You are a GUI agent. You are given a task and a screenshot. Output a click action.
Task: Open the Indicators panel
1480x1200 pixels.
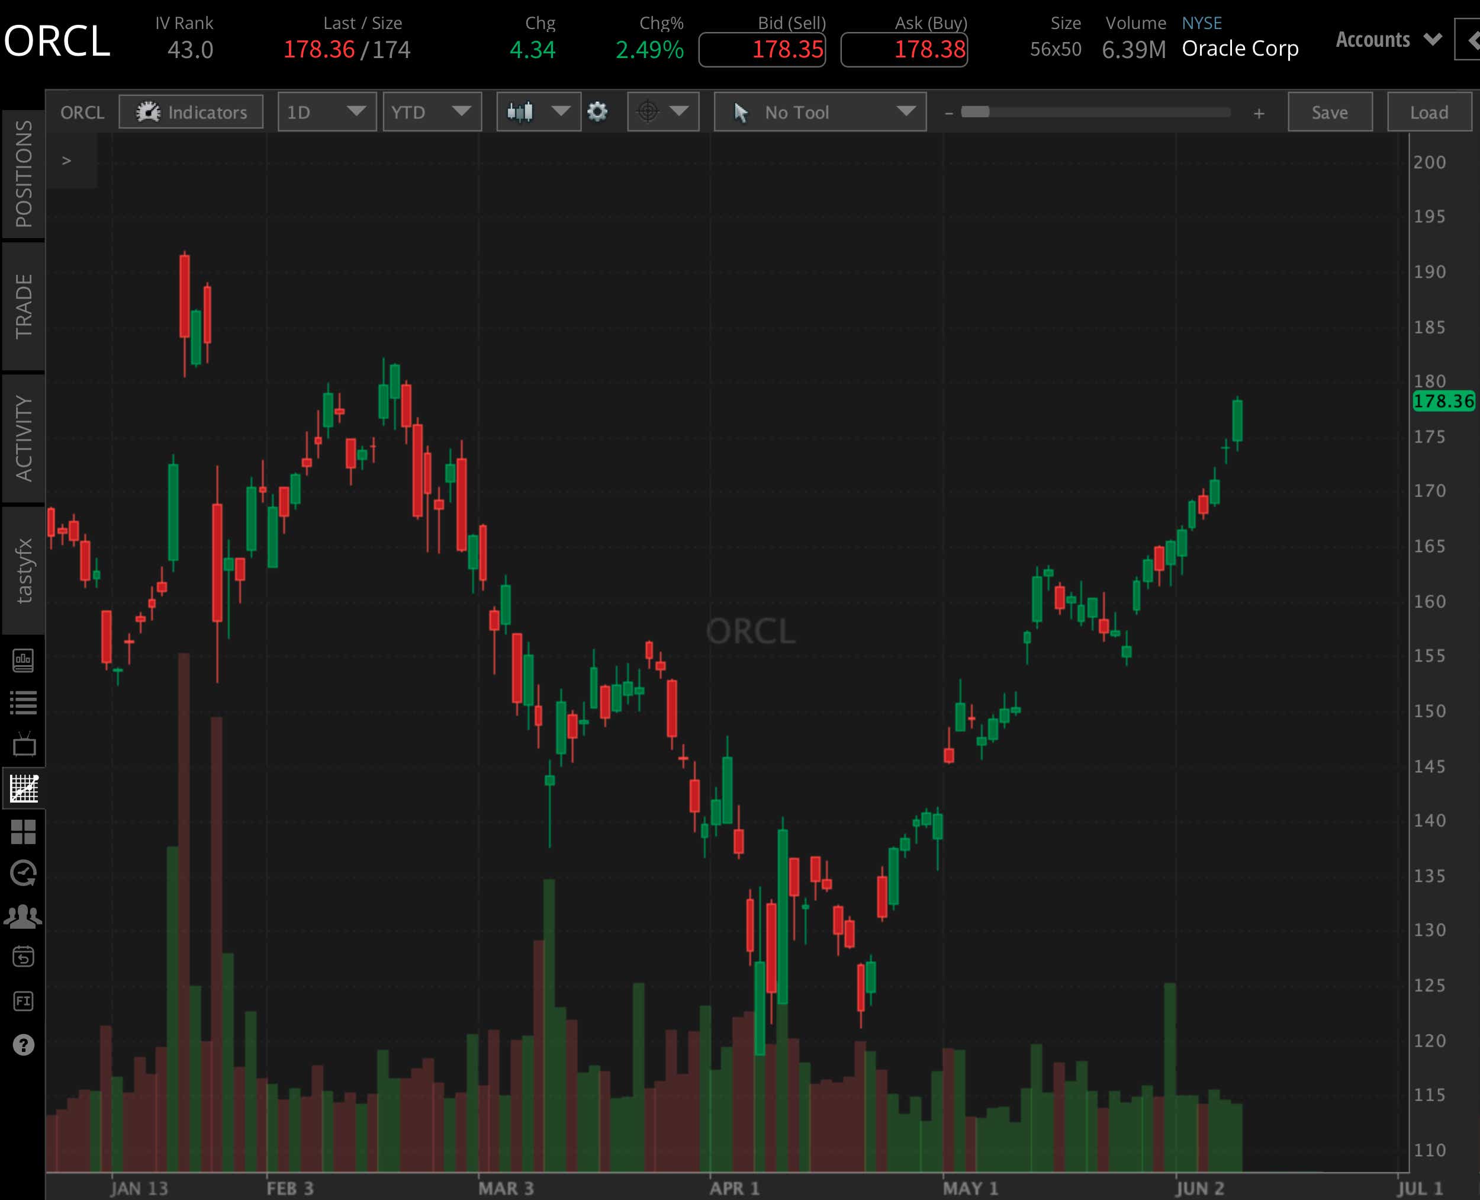(x=191, y=112)
